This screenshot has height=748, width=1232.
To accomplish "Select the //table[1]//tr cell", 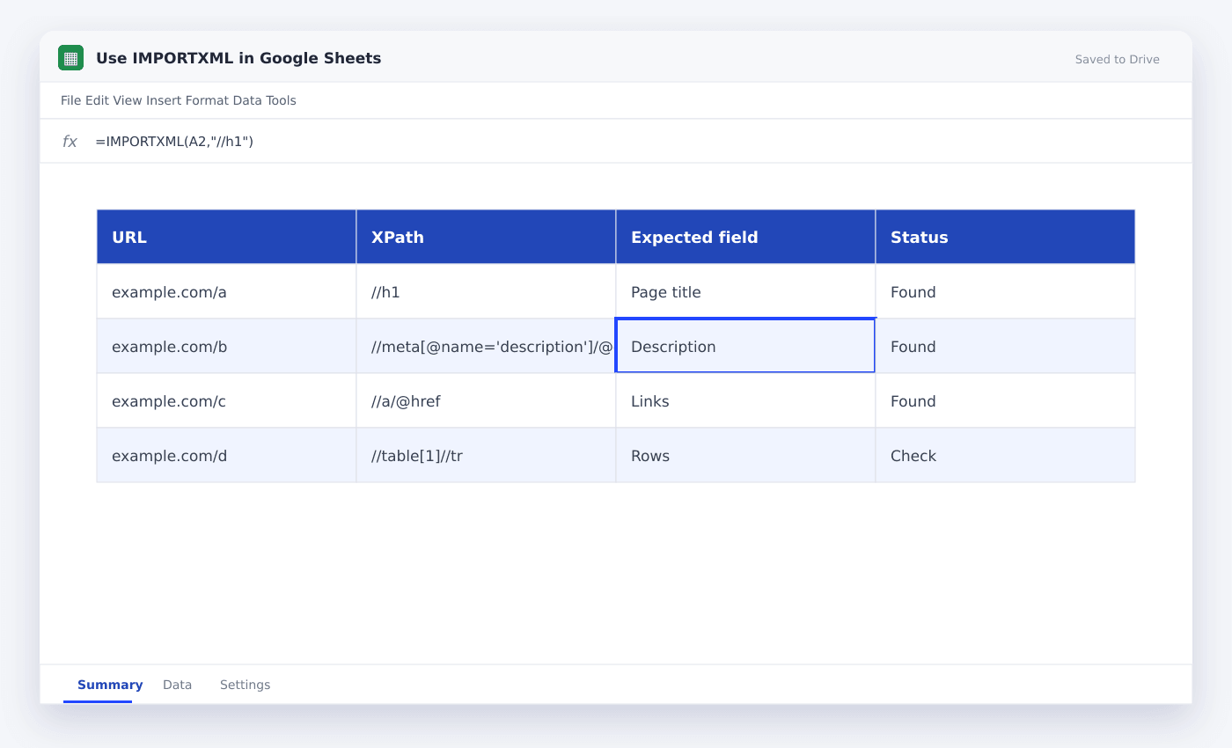I will [486, 455].
